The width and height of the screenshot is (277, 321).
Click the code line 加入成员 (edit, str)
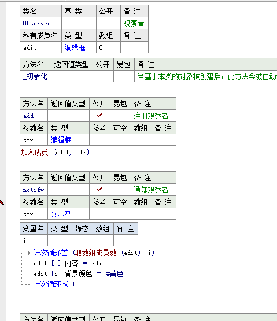click(55, 152)
